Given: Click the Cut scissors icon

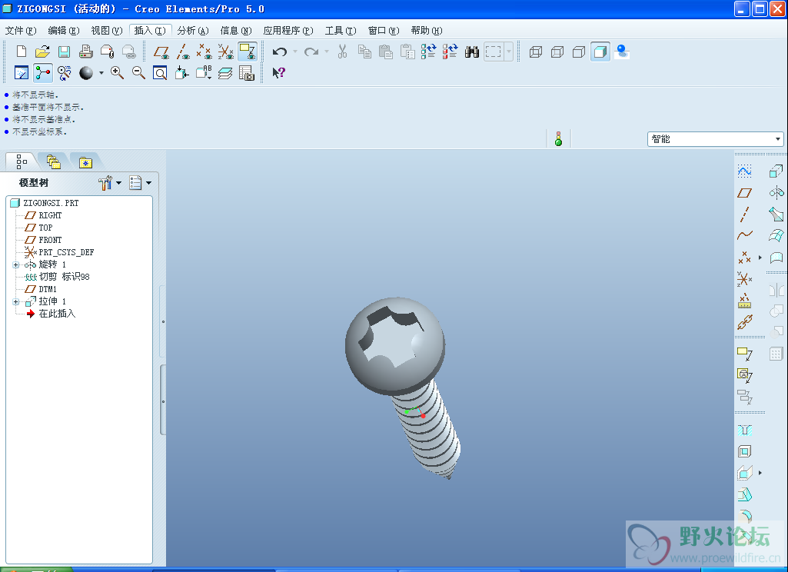Looking at the screenshot, I should pyautogui.click(x=343, y=52).
